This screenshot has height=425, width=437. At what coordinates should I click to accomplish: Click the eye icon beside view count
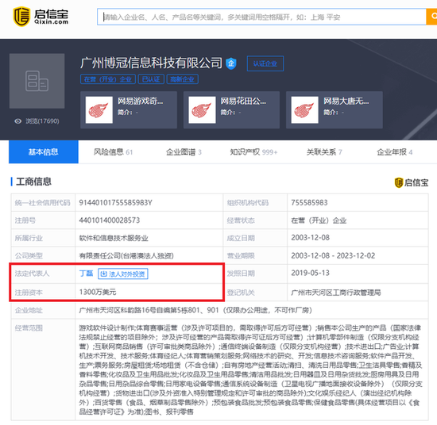tap(18, 121)
